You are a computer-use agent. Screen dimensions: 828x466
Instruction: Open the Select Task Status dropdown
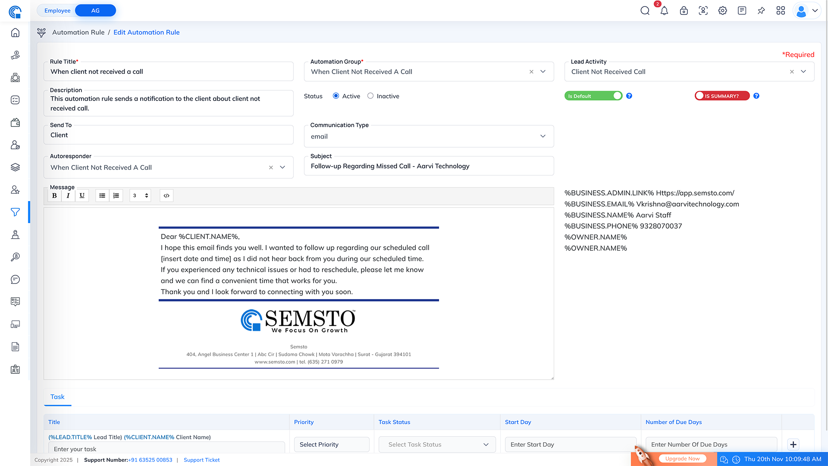437,444
